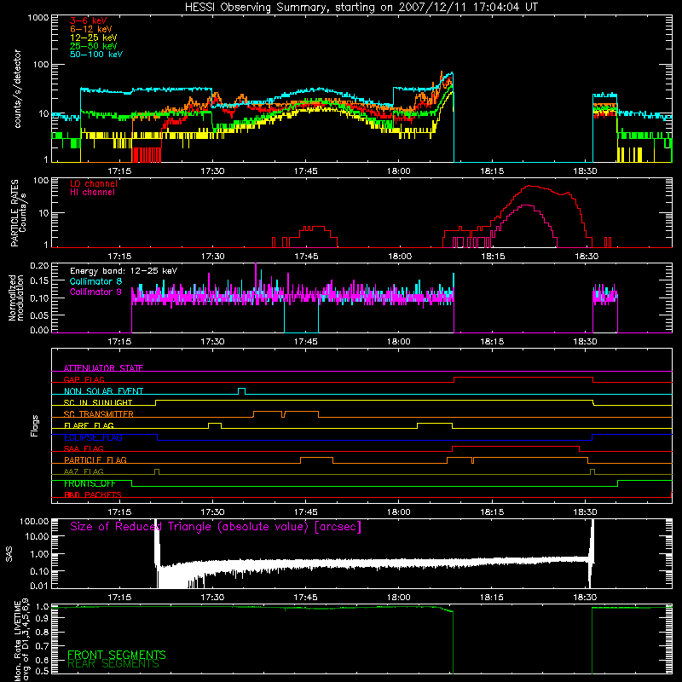The image size is (682, 682).
Task: Select the yellow "12-25 keV" count-rate legend label
Action: pyautogui.click(x=94, y=38)
